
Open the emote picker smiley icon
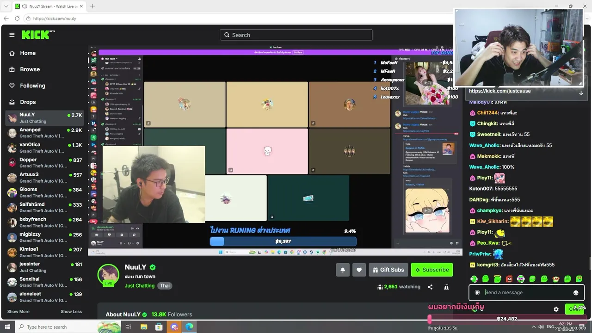[576, 292]
